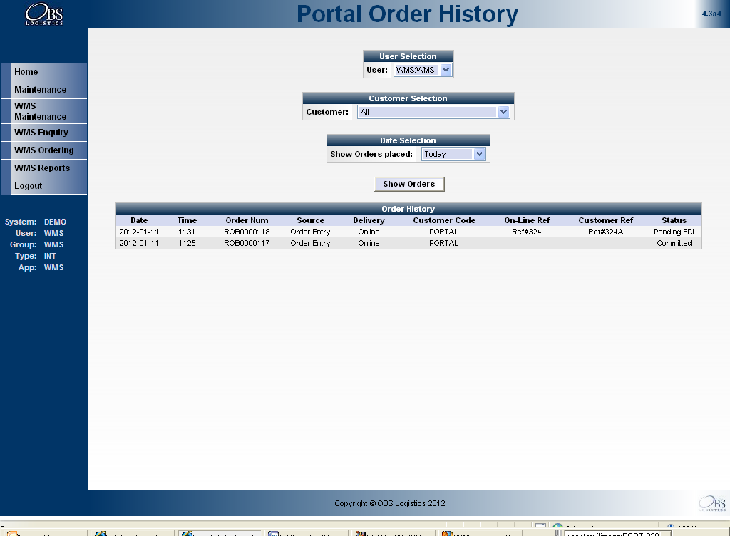Open the Home menu item
730x536 pixels.
[x=43, y=72]
